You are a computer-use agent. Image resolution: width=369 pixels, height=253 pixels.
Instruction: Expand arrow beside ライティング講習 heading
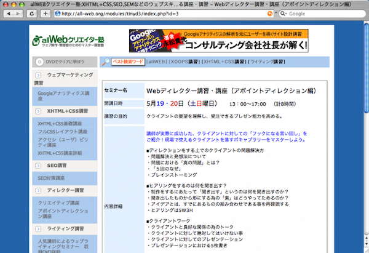(x=38, y=229)
